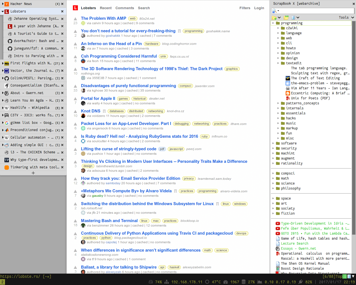Click Login in the Lobsters header
Screen dimensions: 356x285
(x=259, y=8)
